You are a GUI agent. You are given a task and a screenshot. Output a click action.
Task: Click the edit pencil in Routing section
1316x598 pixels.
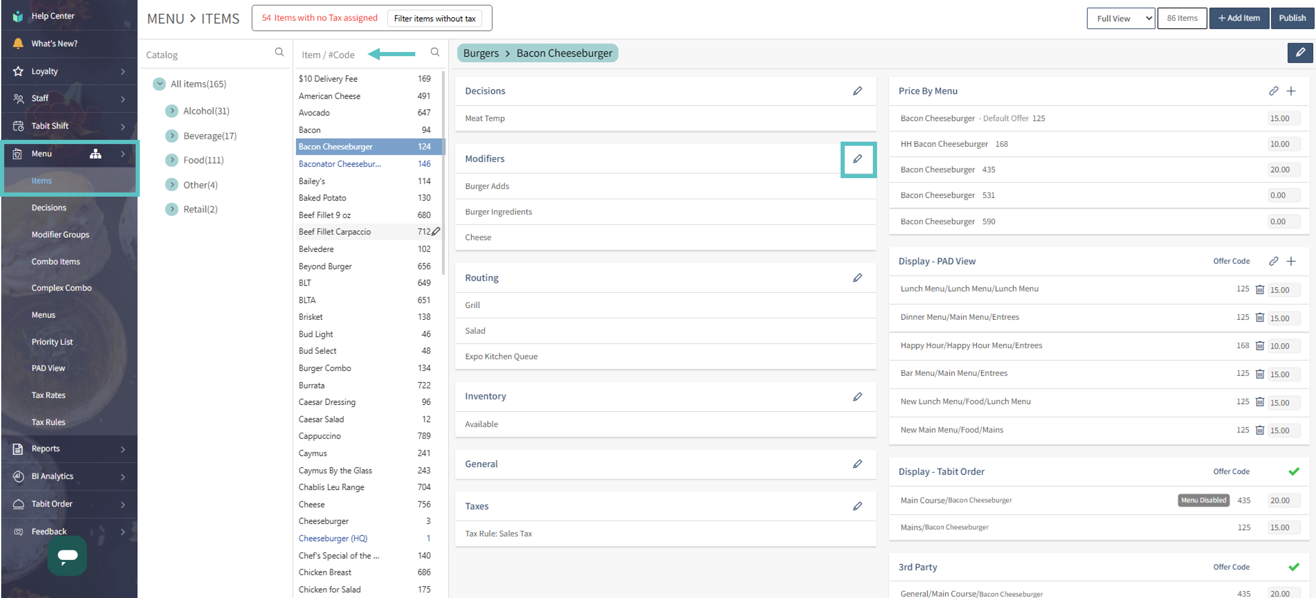click(x=857, y=278)
